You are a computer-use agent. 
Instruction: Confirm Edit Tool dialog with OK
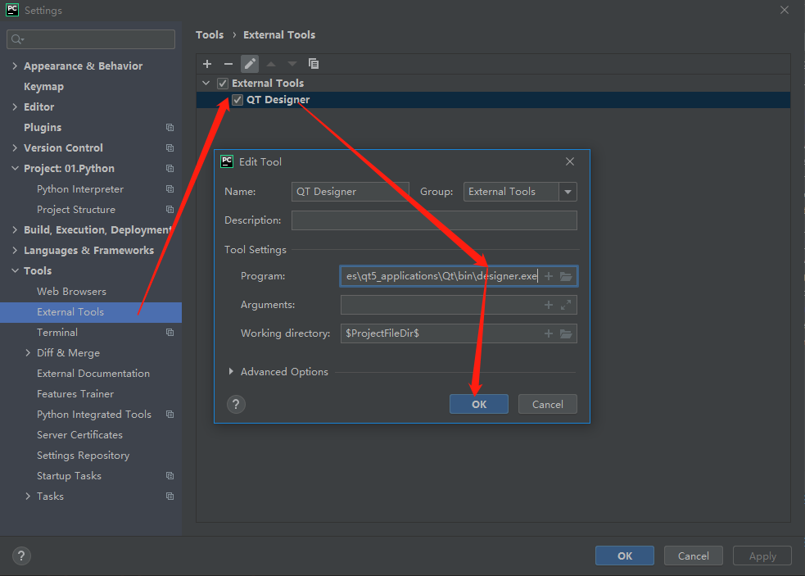click(x=479, y=404)
